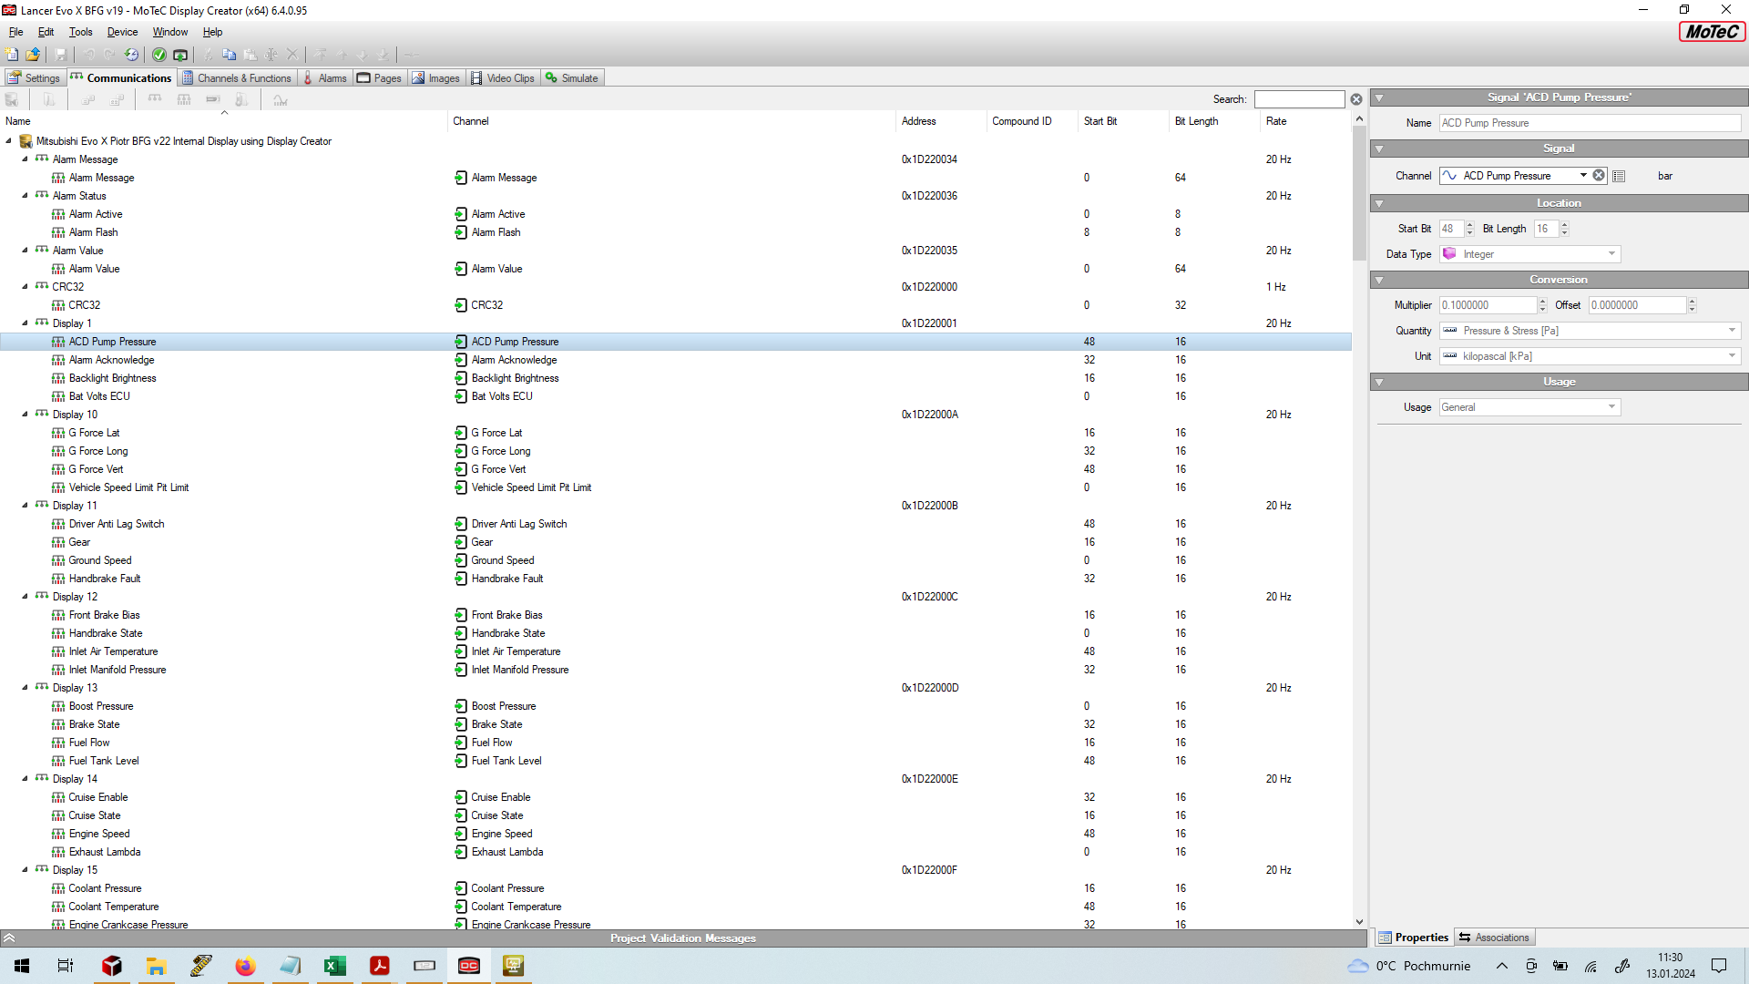1749x984 pixels.
Task: Click the clear search icon button
Action: click(1356, 98)
